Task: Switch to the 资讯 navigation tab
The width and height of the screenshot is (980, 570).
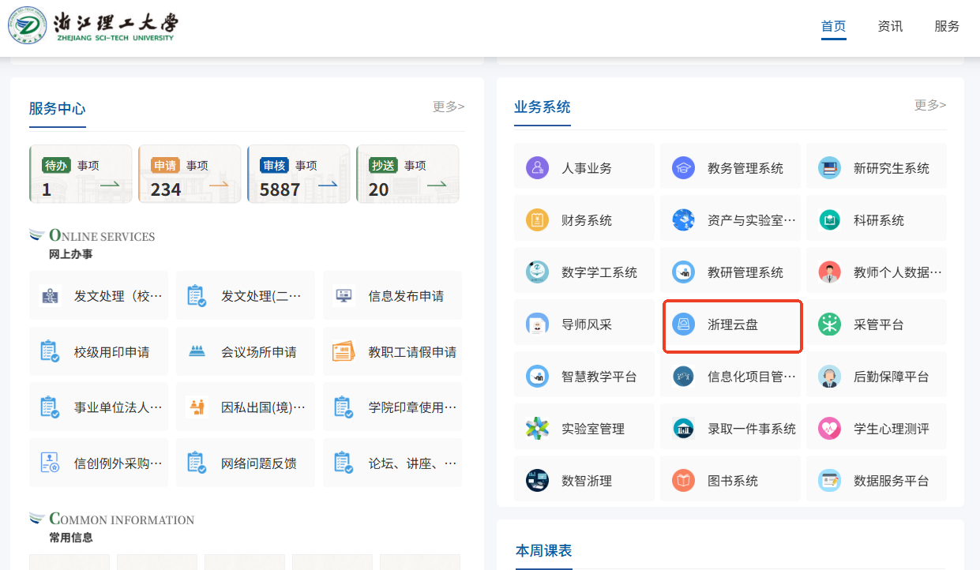Action: pos(890,26)
